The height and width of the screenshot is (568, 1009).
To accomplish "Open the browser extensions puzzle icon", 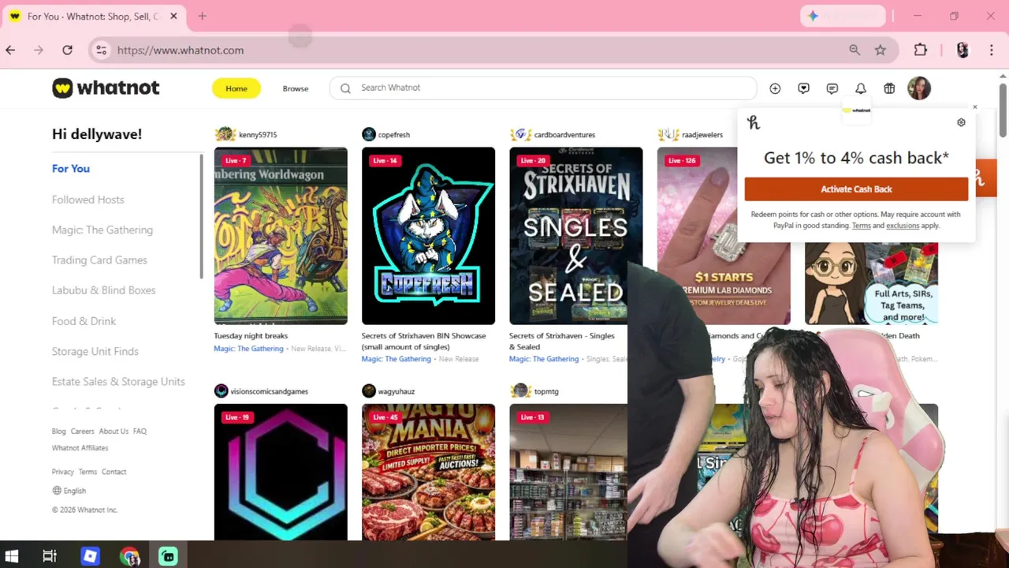I will click(921, 50).
